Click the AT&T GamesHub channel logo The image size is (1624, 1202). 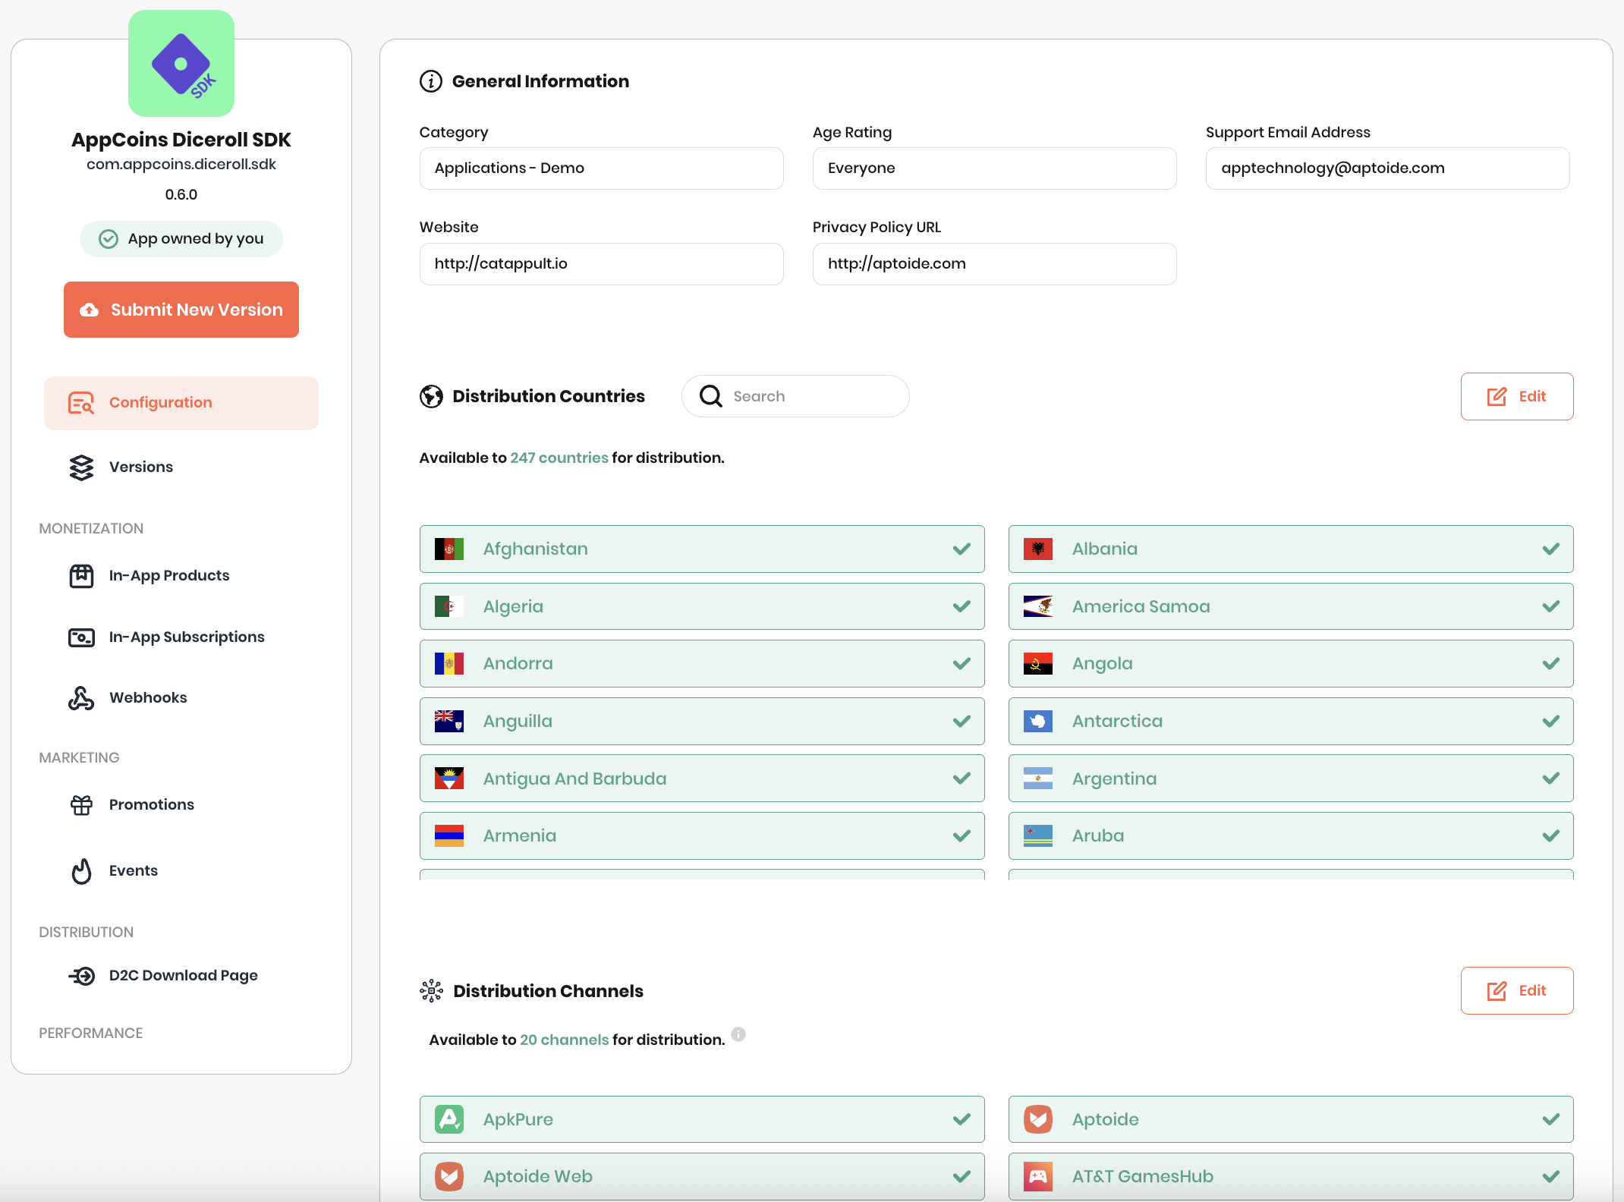pyautogui.click(x=1038, y=1177)
